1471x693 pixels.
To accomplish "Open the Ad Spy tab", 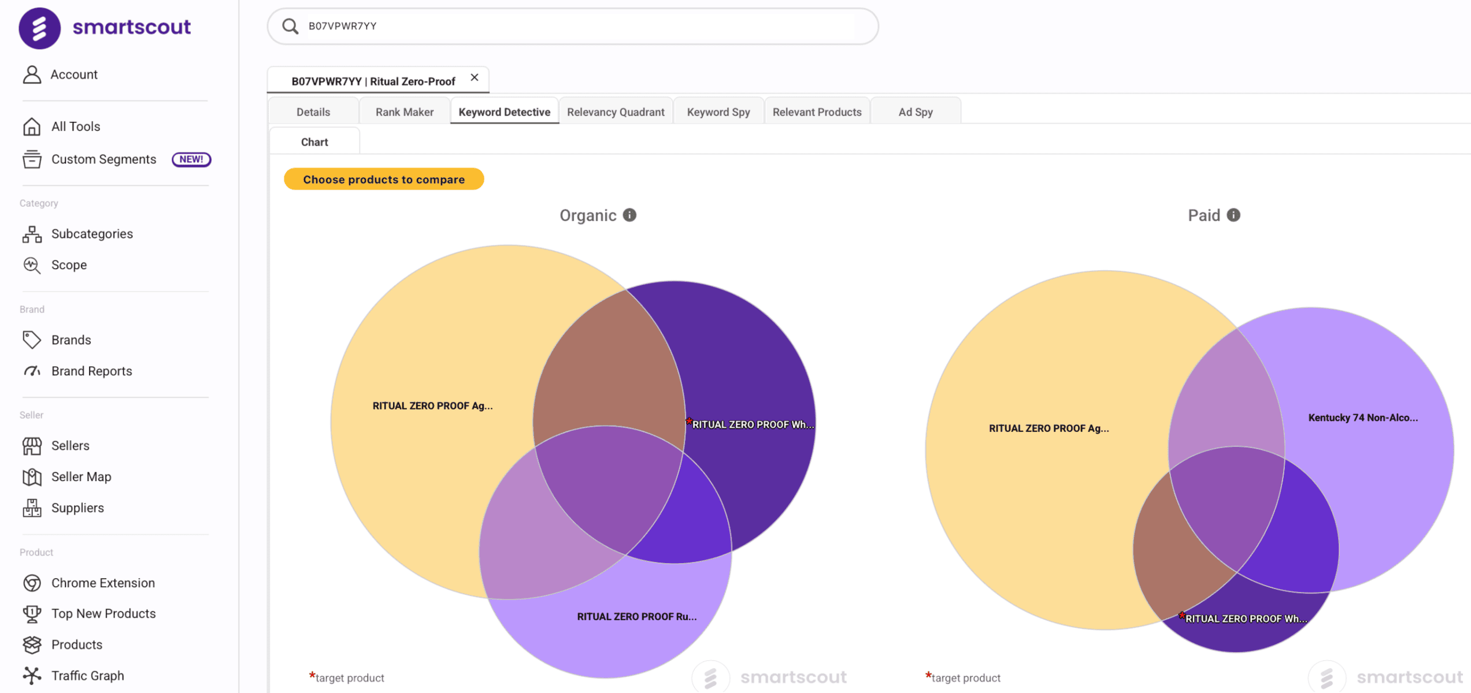I will coord(915,112).
